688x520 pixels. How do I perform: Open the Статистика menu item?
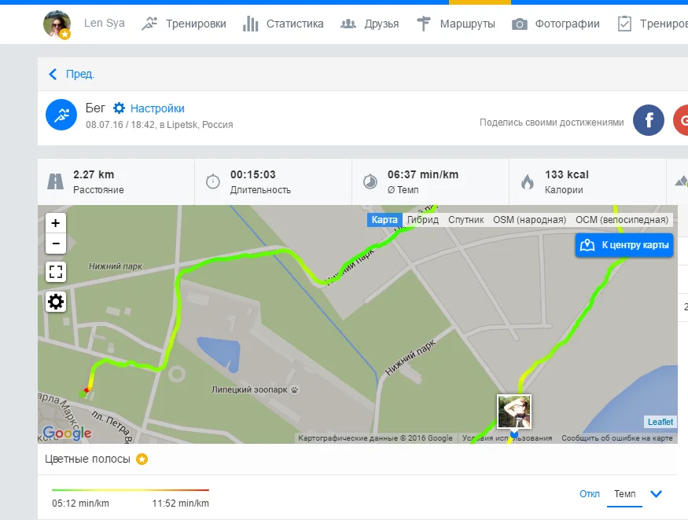coord(295,24)
